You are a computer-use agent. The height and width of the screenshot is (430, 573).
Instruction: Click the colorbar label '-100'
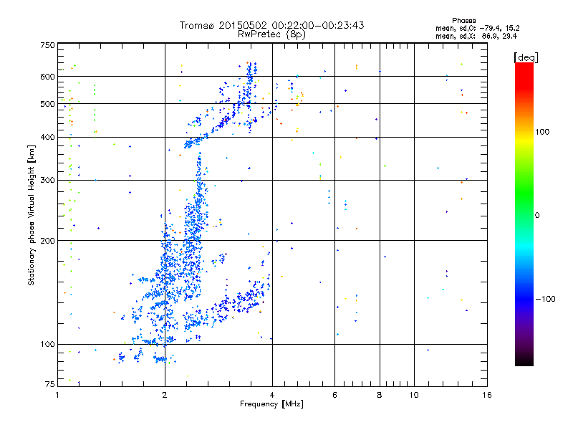[545, 299]
